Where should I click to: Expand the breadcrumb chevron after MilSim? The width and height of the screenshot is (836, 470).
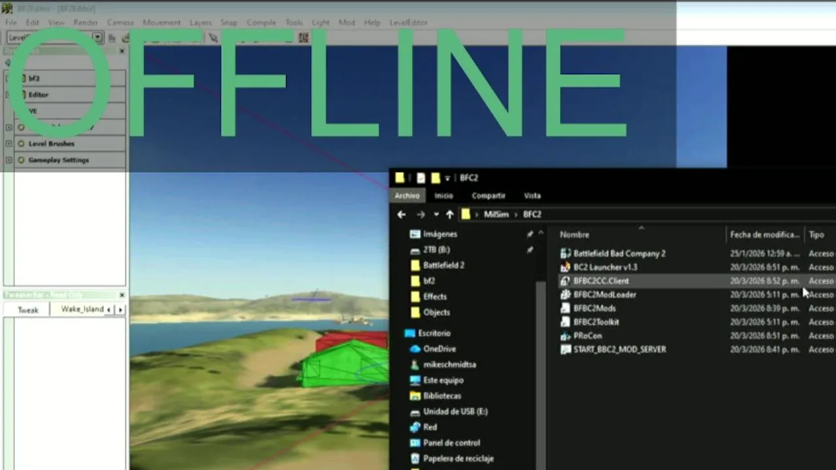tap(516, 214)
